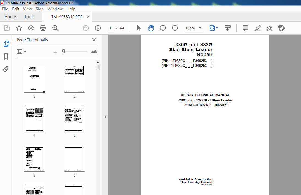Click the send for signature icon
The image size is (301, 195).
click(282, 28)
